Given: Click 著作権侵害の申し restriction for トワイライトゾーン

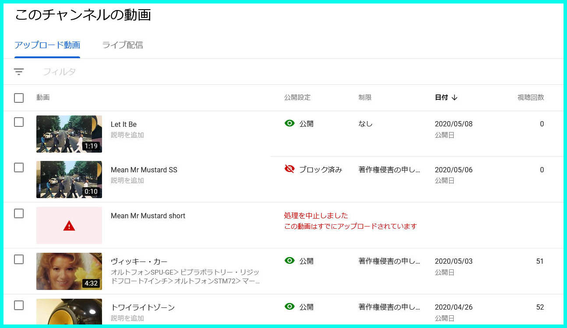Looking at the screenshot, I should tap(389, 307).
